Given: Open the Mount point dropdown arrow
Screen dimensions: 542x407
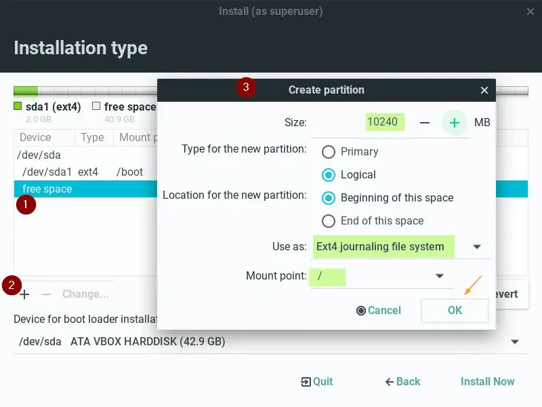Looking at the screenshot, I should 440,276.
